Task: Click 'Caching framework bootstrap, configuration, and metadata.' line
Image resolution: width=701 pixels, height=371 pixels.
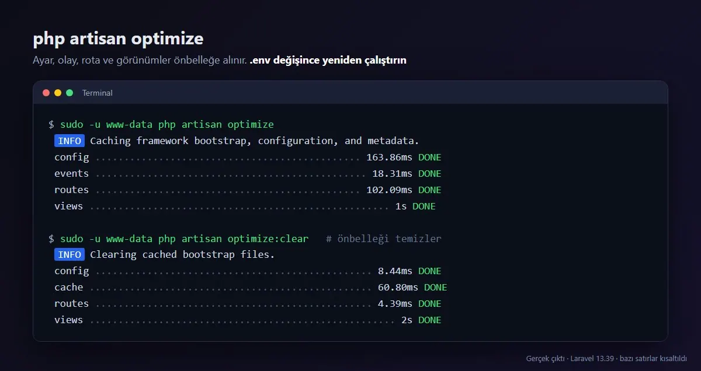Action: [255, 141]
